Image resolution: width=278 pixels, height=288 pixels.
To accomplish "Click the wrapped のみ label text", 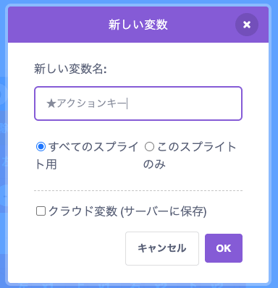I will [x=154, y=164].
